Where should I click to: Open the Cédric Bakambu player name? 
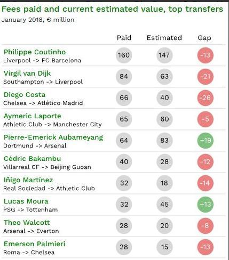point(32,159)
